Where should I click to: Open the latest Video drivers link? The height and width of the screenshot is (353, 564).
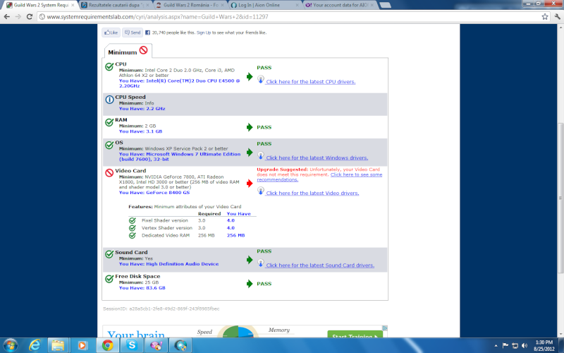[312, 193]
